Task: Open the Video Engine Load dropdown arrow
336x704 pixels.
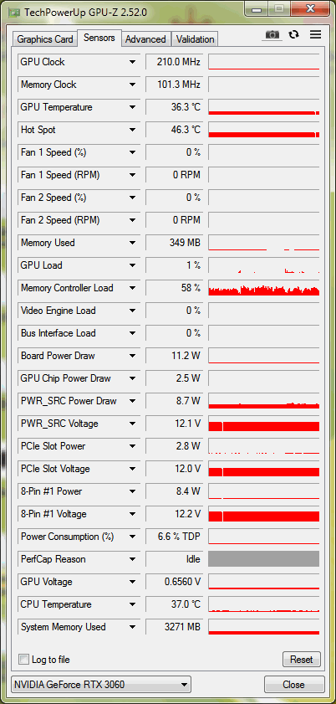Action: pyautogui.click(x=132, y=311)
